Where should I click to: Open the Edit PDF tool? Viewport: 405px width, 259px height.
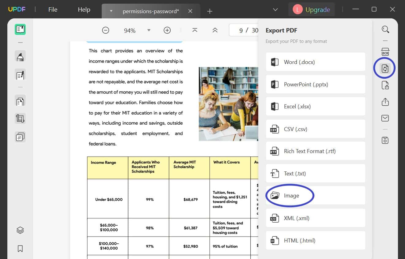(x=20, y=75)
